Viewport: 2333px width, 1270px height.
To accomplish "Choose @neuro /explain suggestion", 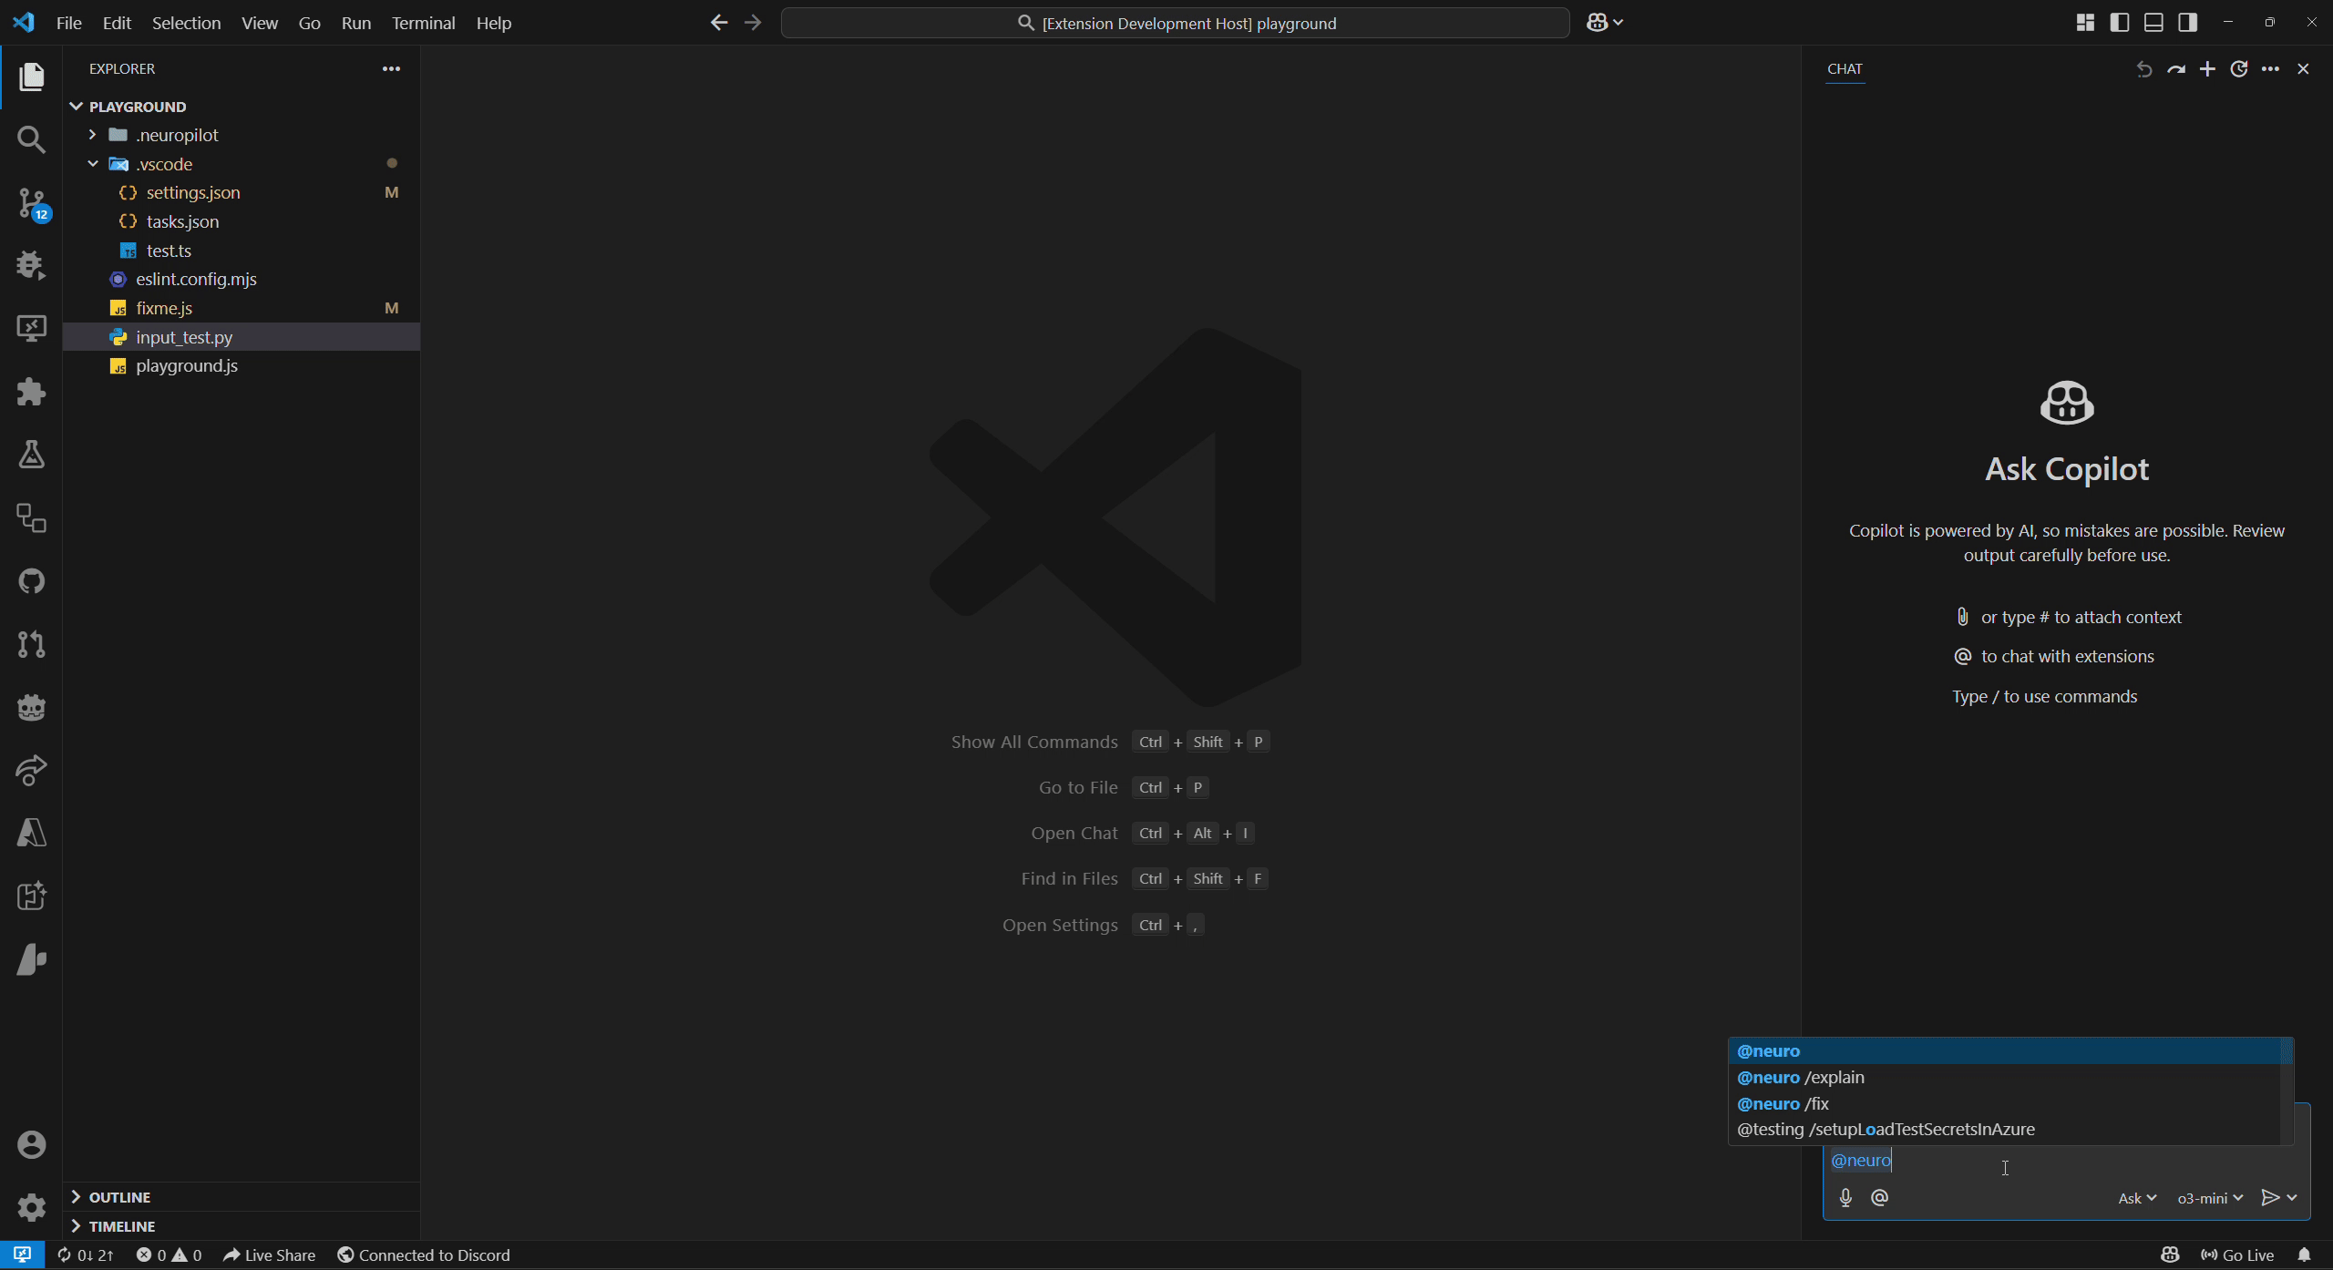I will pyautogui.click(x=2005, y=1077).
